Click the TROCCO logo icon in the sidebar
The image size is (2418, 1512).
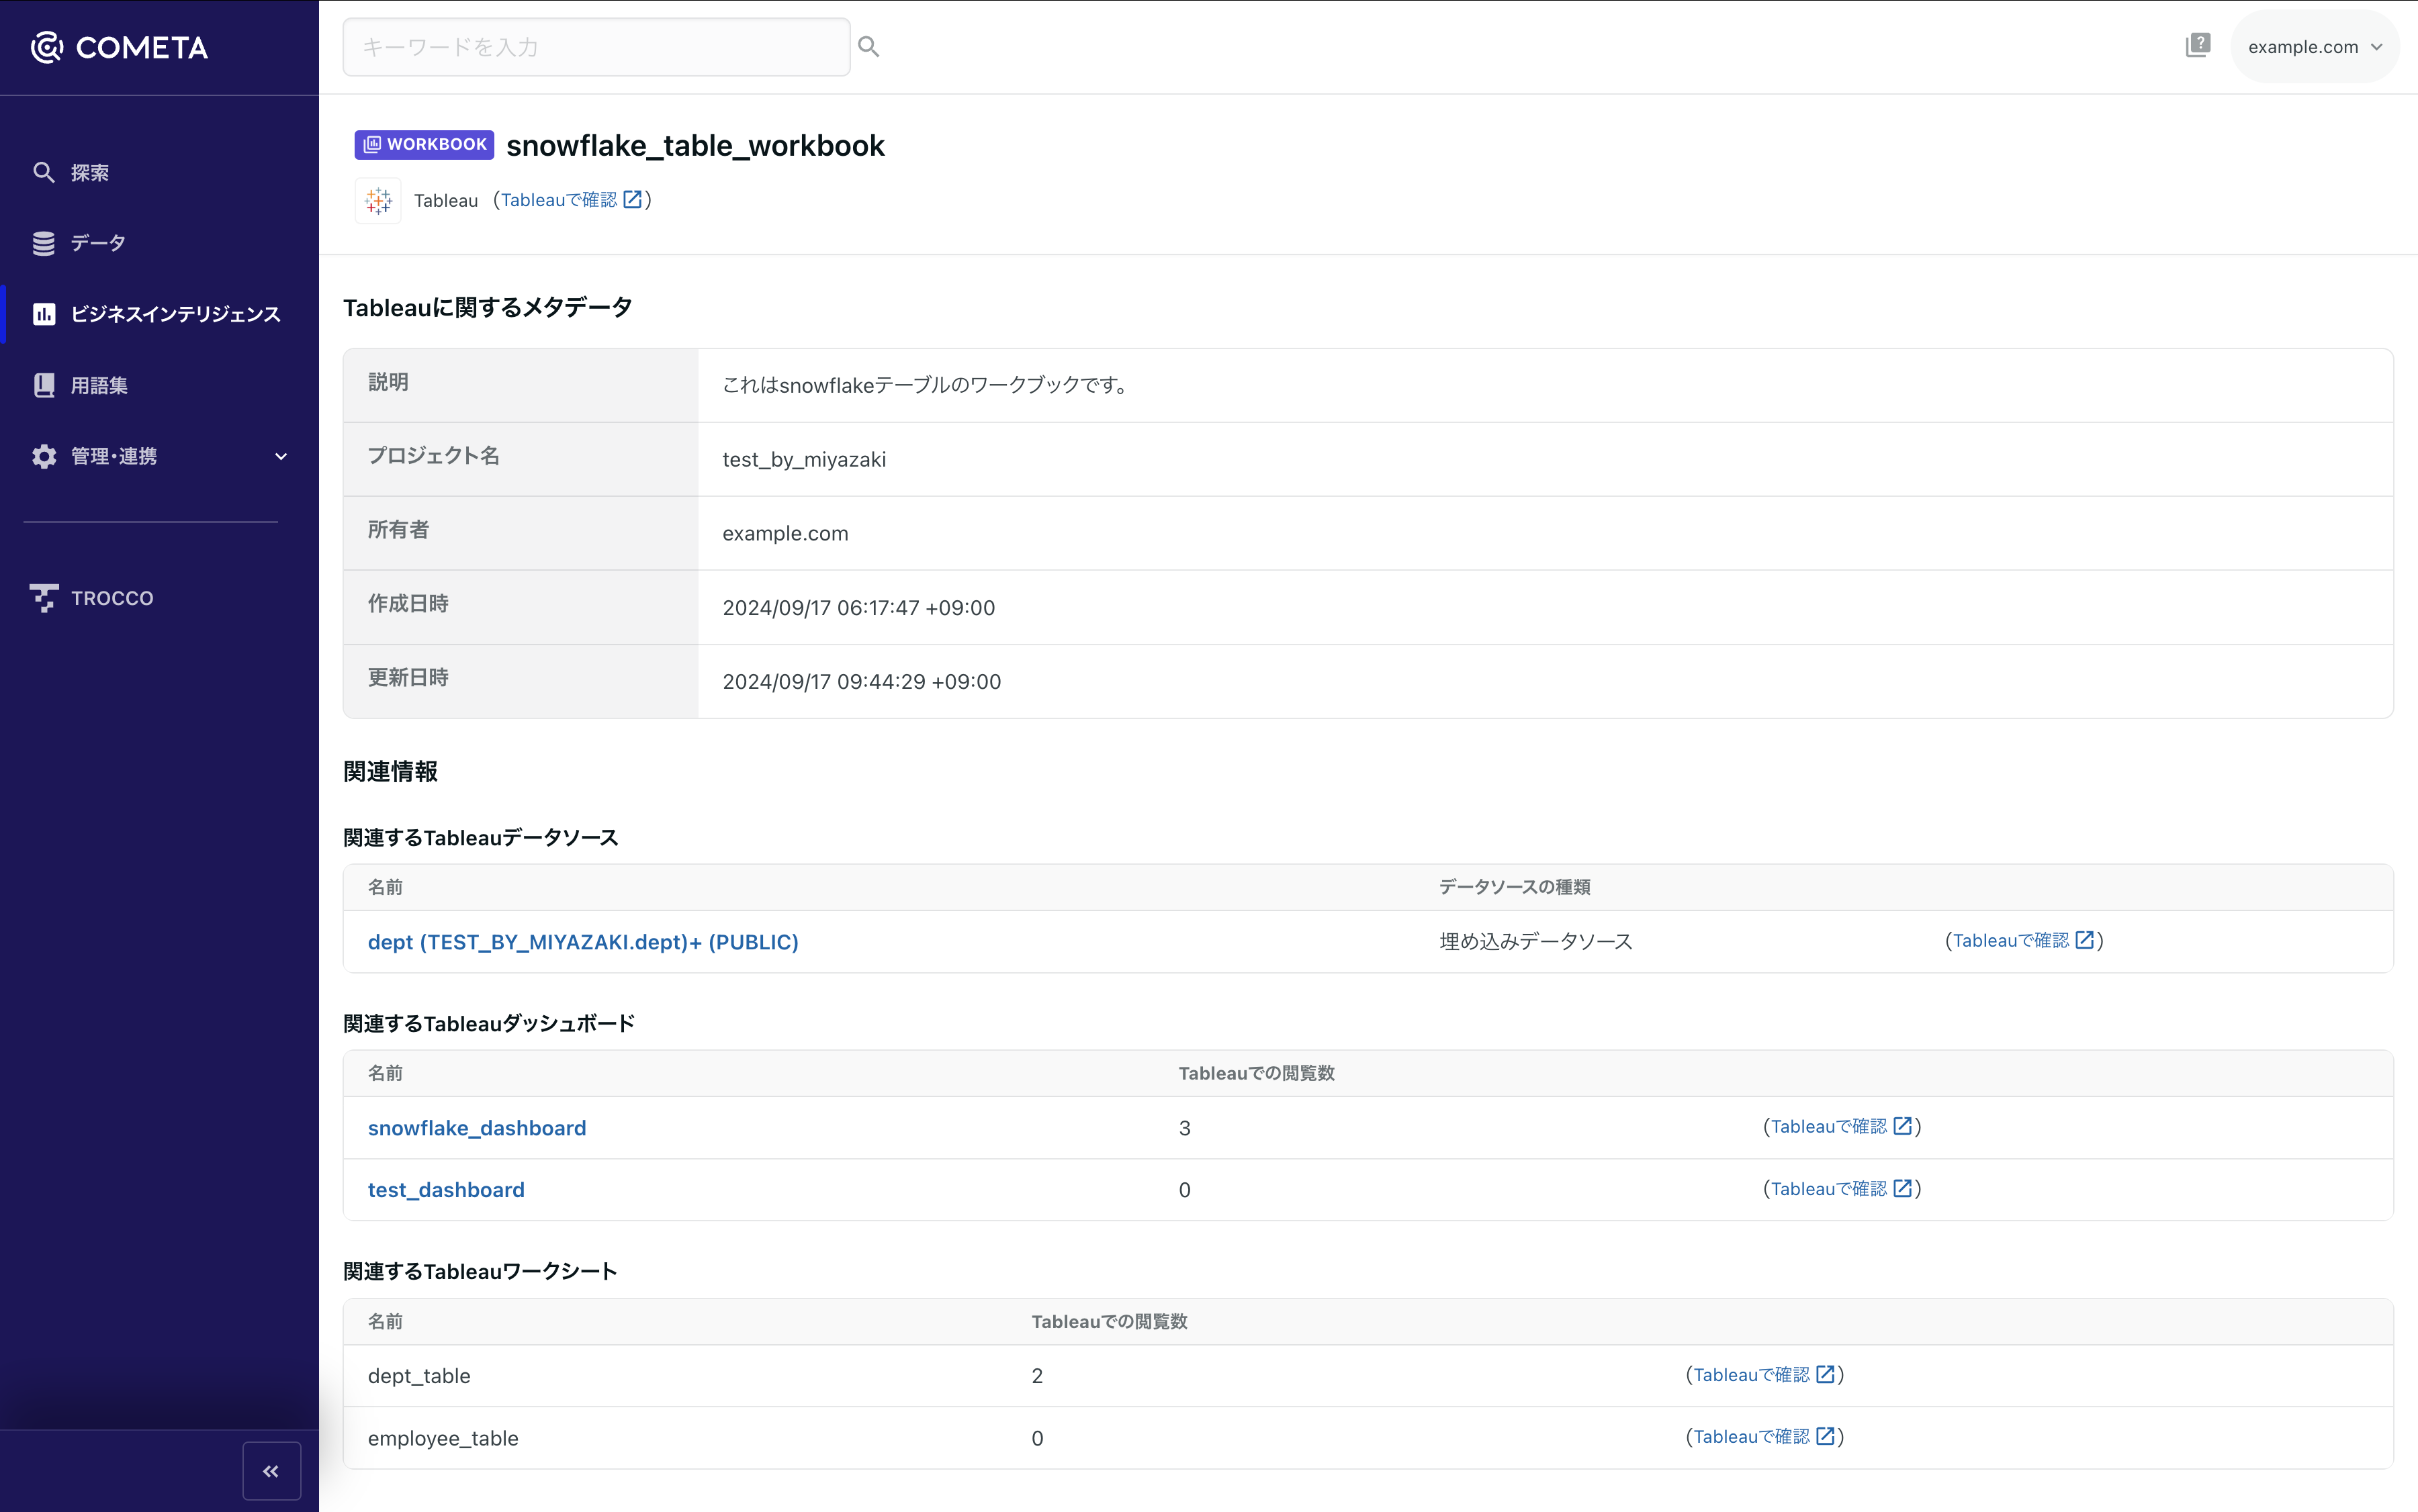pos(44,598)
